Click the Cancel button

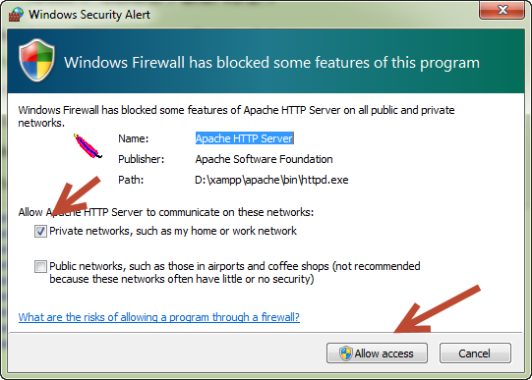475,353
